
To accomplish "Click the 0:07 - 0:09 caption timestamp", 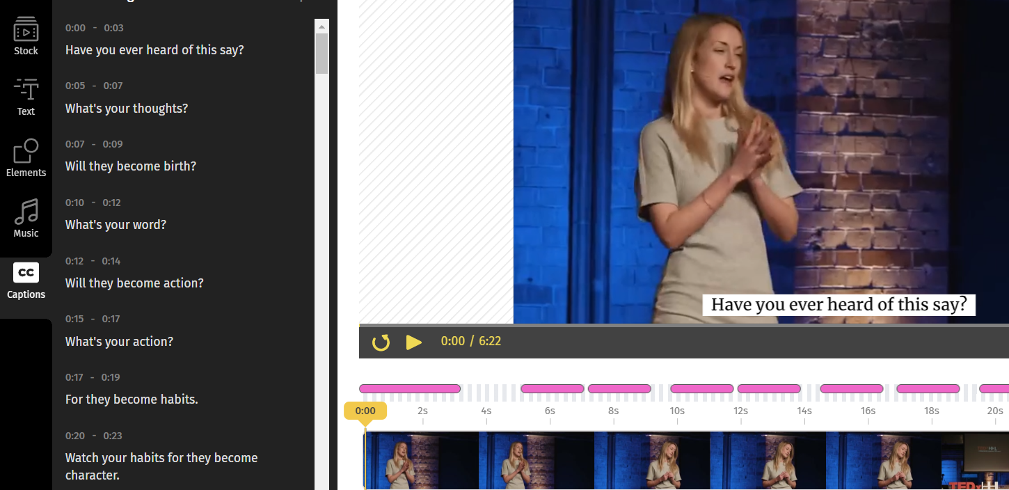I will point(94,144).
